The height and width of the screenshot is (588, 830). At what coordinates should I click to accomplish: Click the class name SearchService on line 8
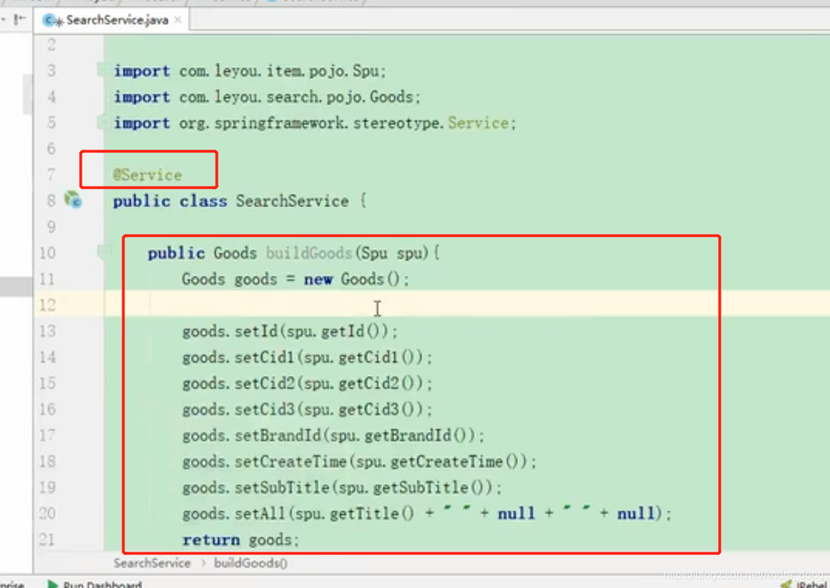click(292, 201)
